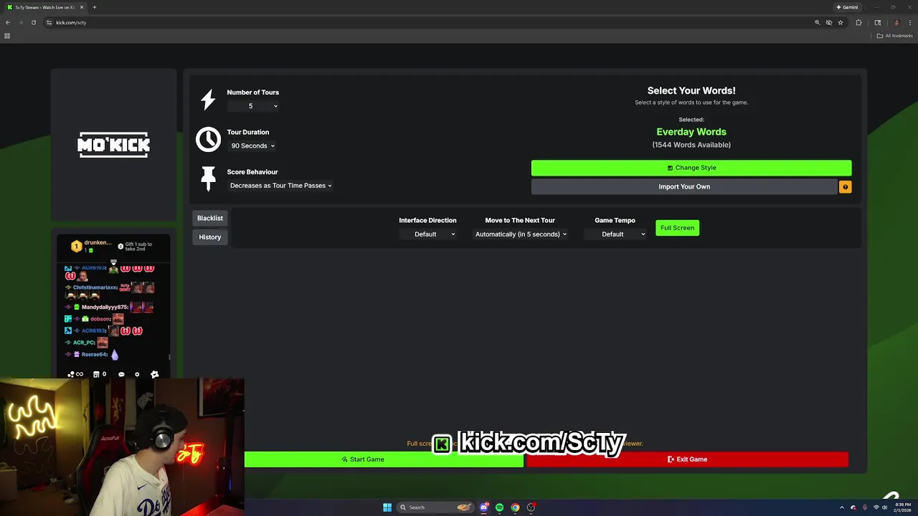The image size is (918, 516).
Task: Open the apps grid icon in the bookmarks bar
Action: tap(7, 36)
